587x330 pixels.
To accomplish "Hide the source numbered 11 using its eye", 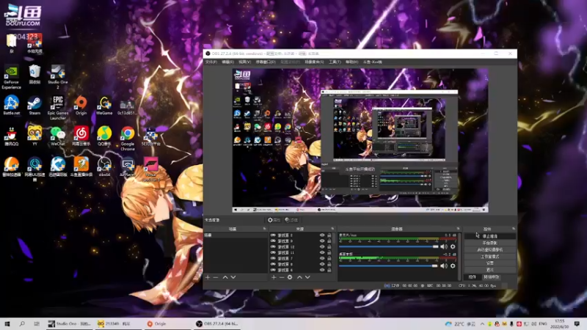I will [x=322, y=252].
